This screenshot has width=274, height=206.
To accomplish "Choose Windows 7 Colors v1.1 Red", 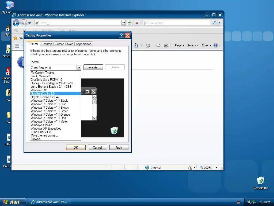I will pyautogui.click(x=56, y=118).
